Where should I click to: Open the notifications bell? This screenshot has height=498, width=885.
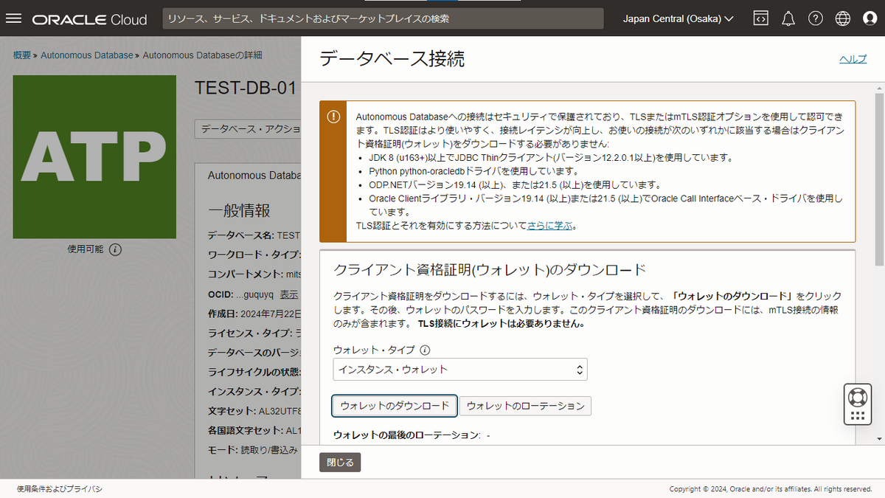tap(788, 18)
